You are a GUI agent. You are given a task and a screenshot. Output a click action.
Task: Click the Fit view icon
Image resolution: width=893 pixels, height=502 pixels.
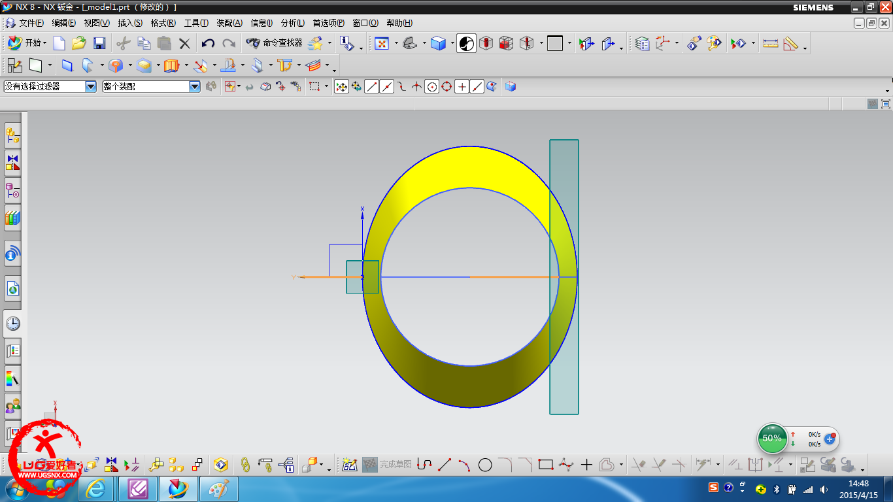tap(382, 44)
